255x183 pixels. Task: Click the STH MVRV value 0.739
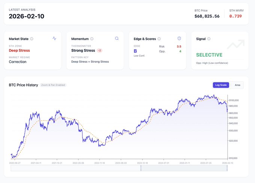235,16
